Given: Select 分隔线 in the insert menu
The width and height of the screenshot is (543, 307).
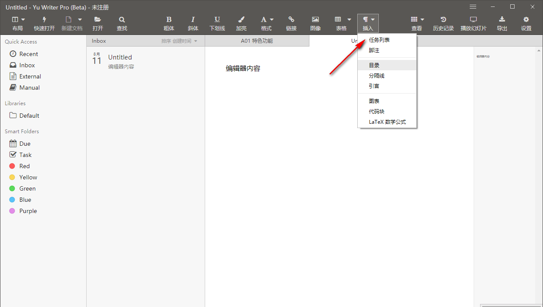Looking at the screenshot, I should (387, 75).
